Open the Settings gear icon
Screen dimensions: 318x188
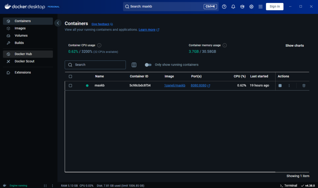pyautogui.click(x=252, y=7)
